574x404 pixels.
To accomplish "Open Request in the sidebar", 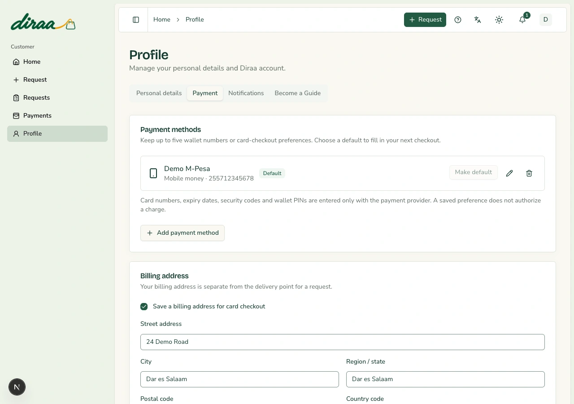I will tap(57, 80).
